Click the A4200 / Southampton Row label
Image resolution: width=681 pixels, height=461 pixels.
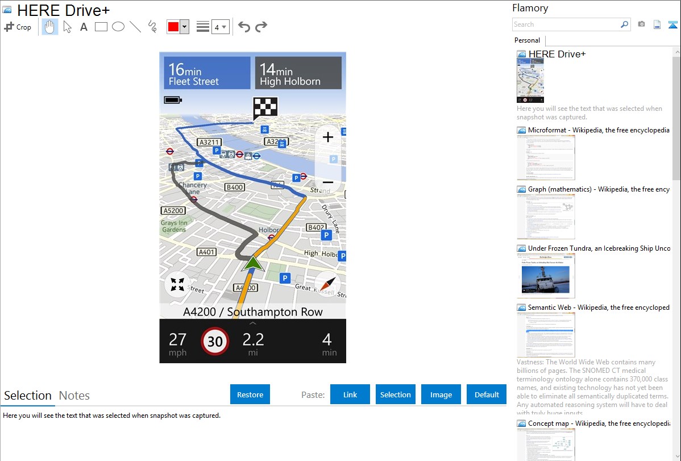tap(253, 312)
